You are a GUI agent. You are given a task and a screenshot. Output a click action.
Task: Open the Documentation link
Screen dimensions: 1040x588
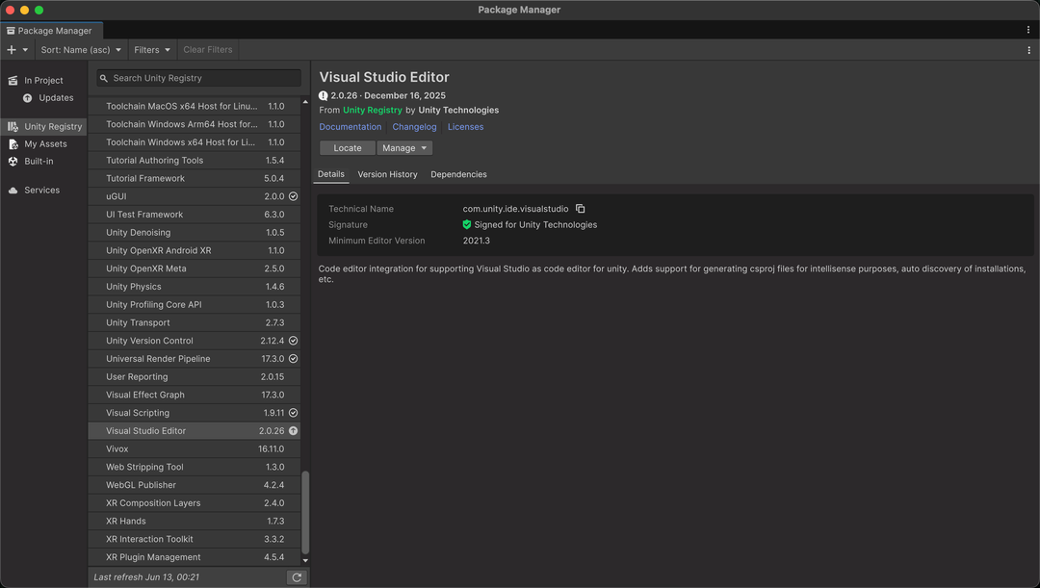point(351,127)
